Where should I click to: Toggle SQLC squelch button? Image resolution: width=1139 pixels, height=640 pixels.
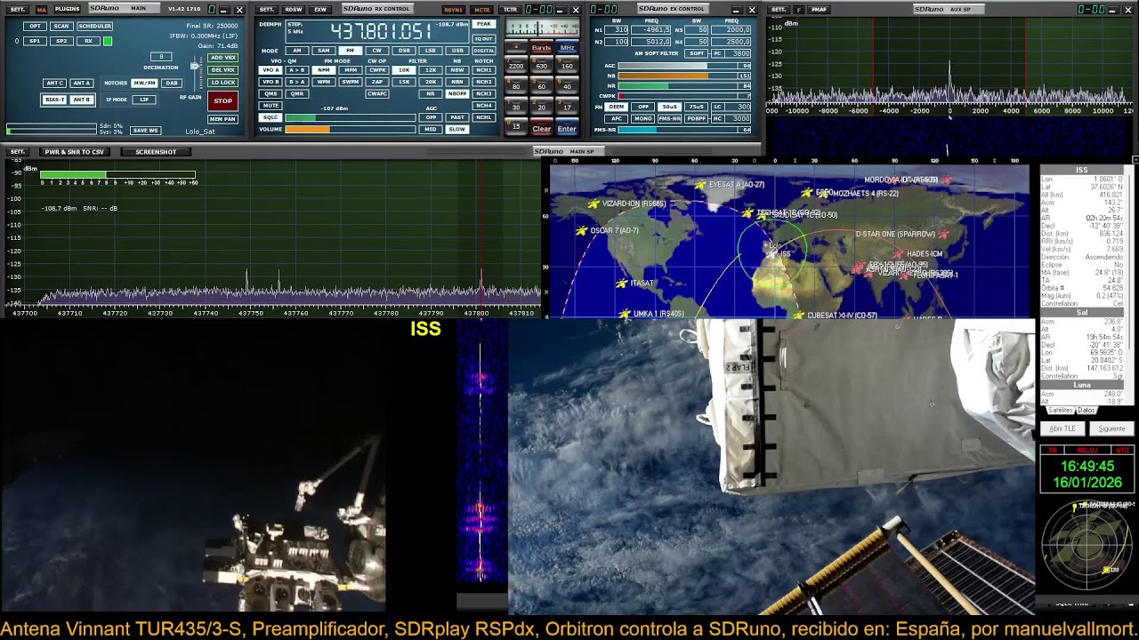tap(271, 117)
